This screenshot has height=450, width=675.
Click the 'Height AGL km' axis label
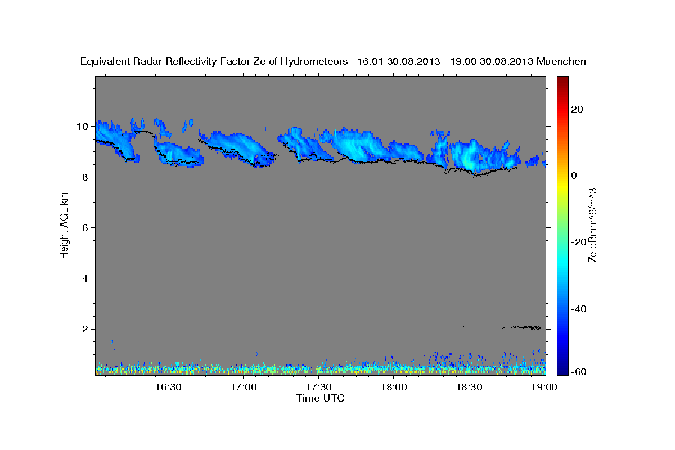click(65, 224)
